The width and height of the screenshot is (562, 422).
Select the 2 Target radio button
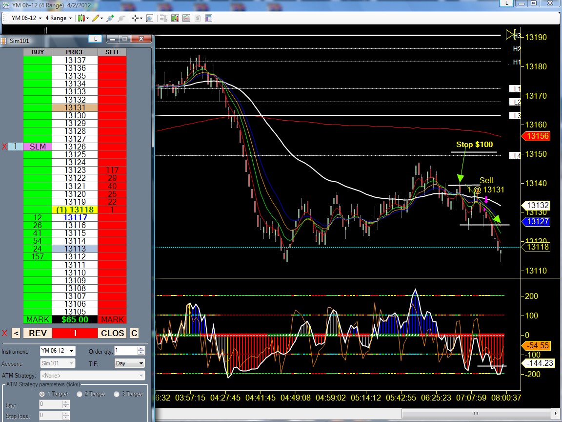click(x=80, y=394)
